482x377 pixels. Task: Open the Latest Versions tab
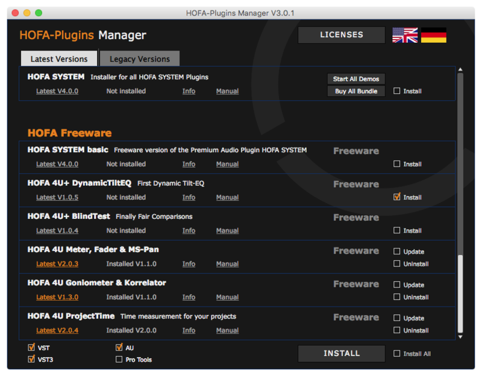59,58
